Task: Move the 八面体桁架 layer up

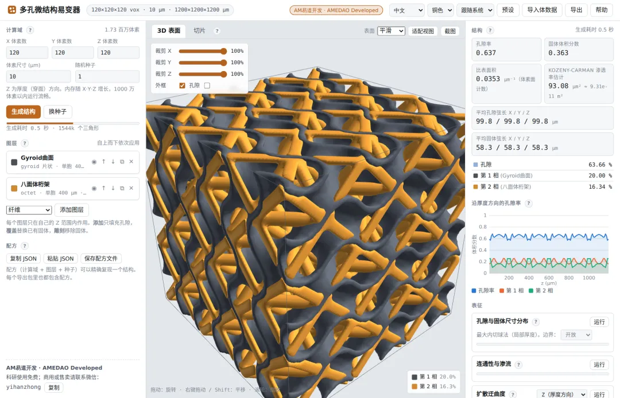Action: (103, 188)
